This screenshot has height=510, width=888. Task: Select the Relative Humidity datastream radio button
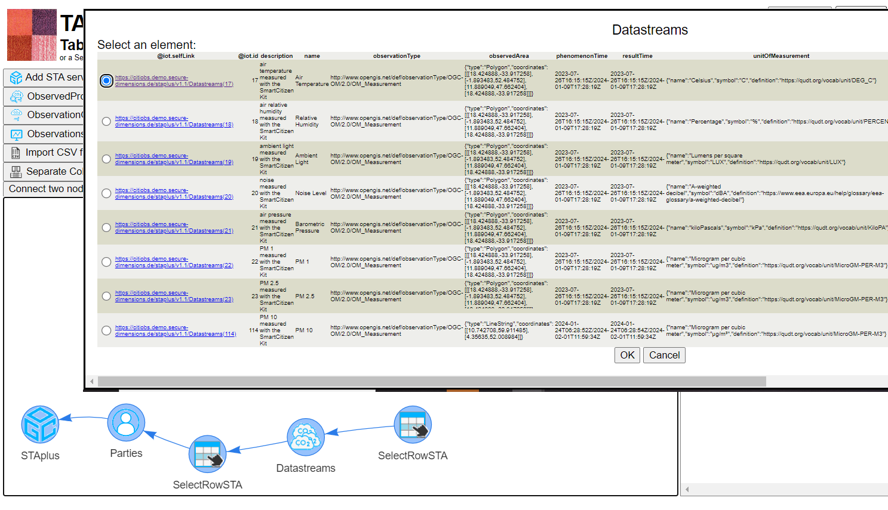[106, 122]
